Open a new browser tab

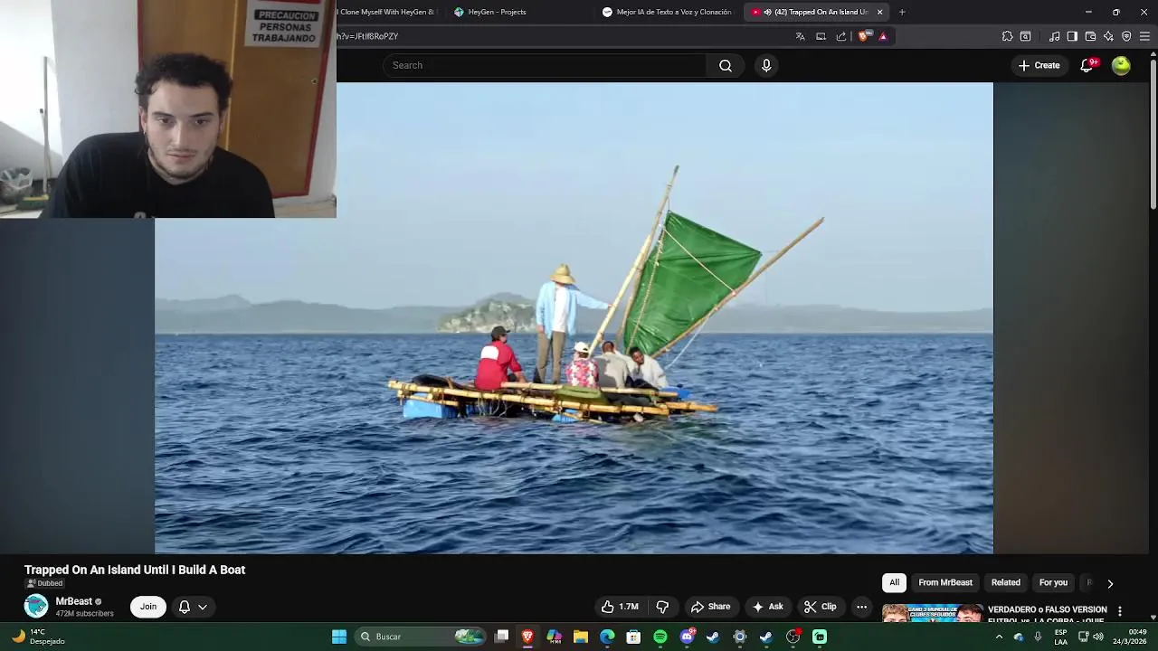tap(902, 12)
